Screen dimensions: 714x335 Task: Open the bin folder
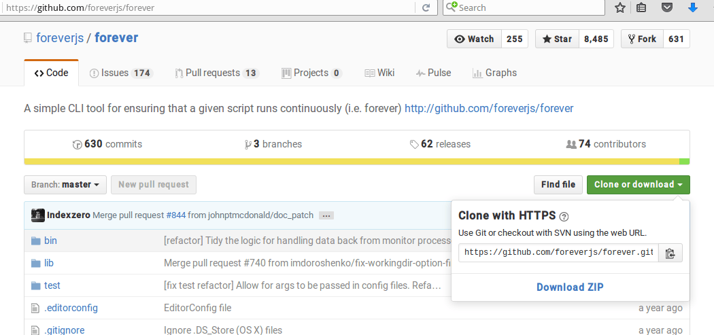(50, 241)
